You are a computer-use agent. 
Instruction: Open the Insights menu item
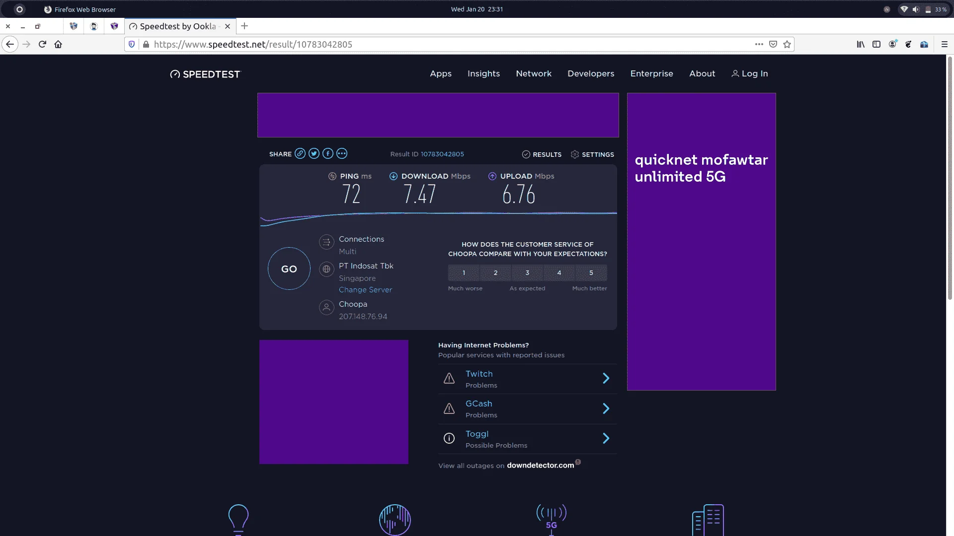pyautogui.click(x=483, y=73)
